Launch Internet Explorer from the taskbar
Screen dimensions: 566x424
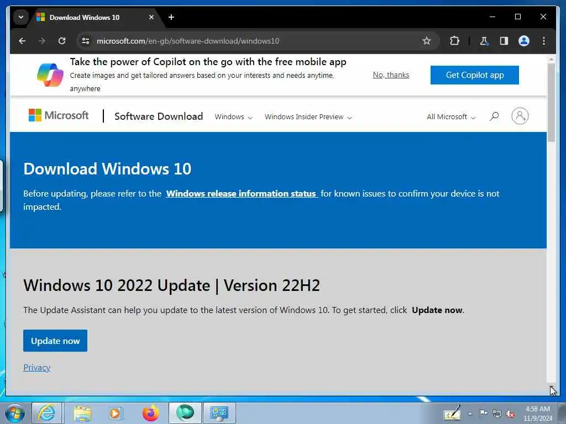47,413
